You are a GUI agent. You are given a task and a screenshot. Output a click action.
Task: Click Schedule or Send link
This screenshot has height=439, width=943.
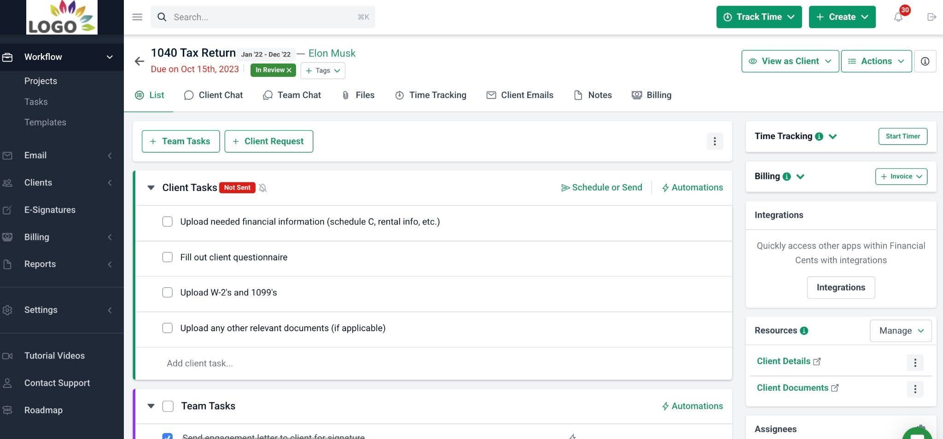[x=601, y=188]
